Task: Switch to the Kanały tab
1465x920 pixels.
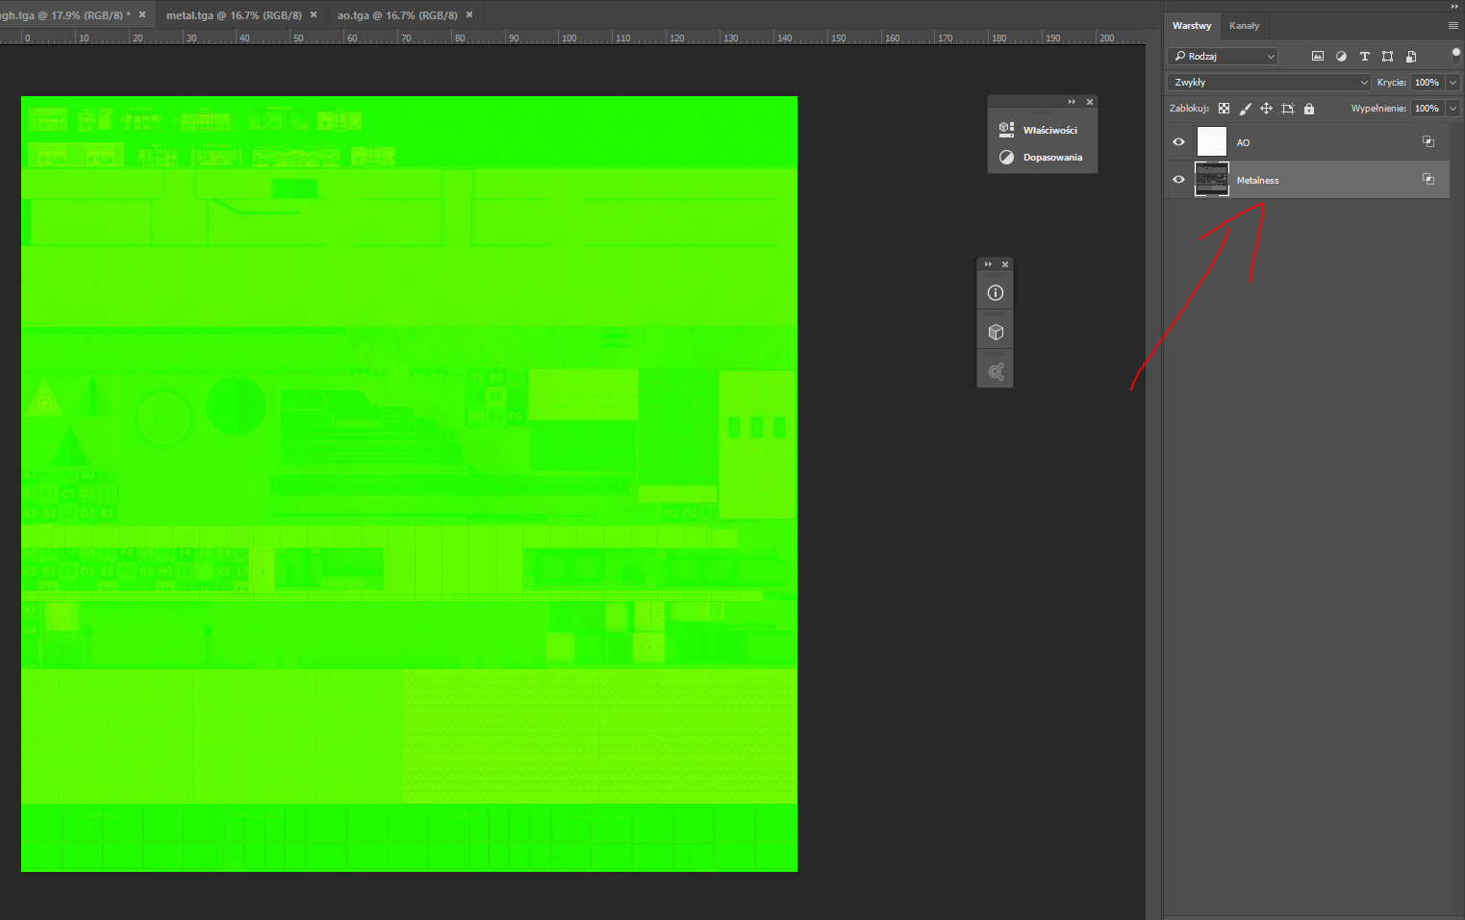Action: [1244, 26]
